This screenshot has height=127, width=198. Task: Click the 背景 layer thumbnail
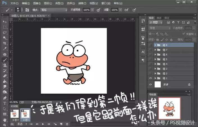(158, 84)
